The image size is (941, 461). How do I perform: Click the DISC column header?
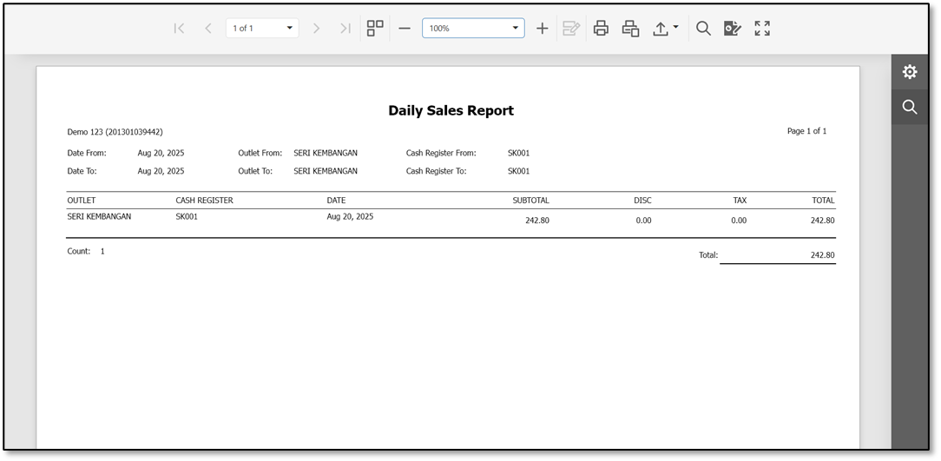[642, 201]
